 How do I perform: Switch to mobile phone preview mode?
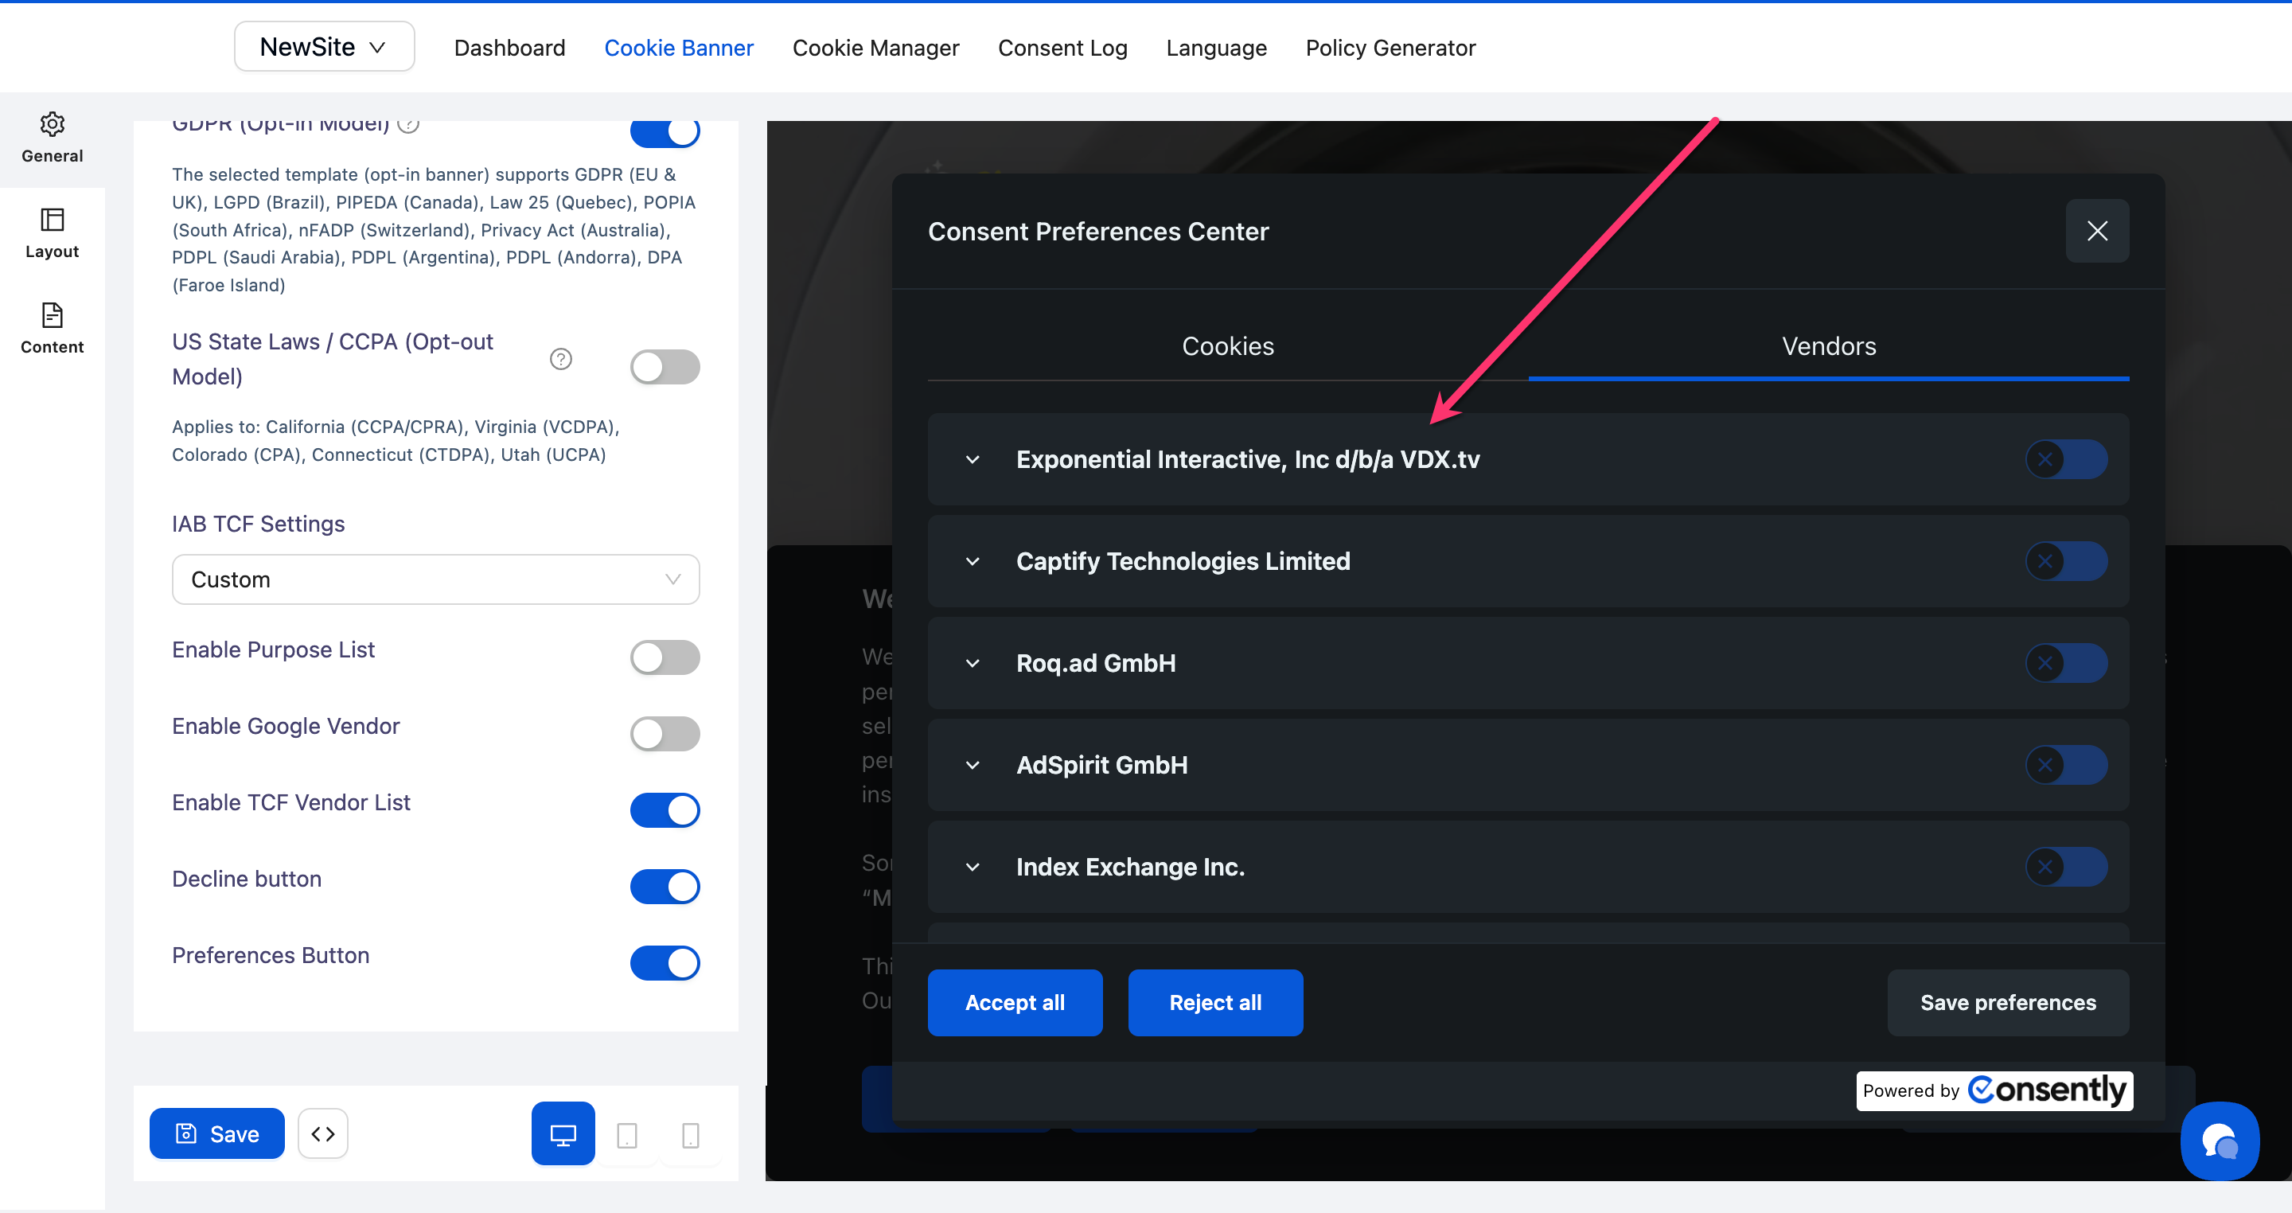[x=689, y=1135]
